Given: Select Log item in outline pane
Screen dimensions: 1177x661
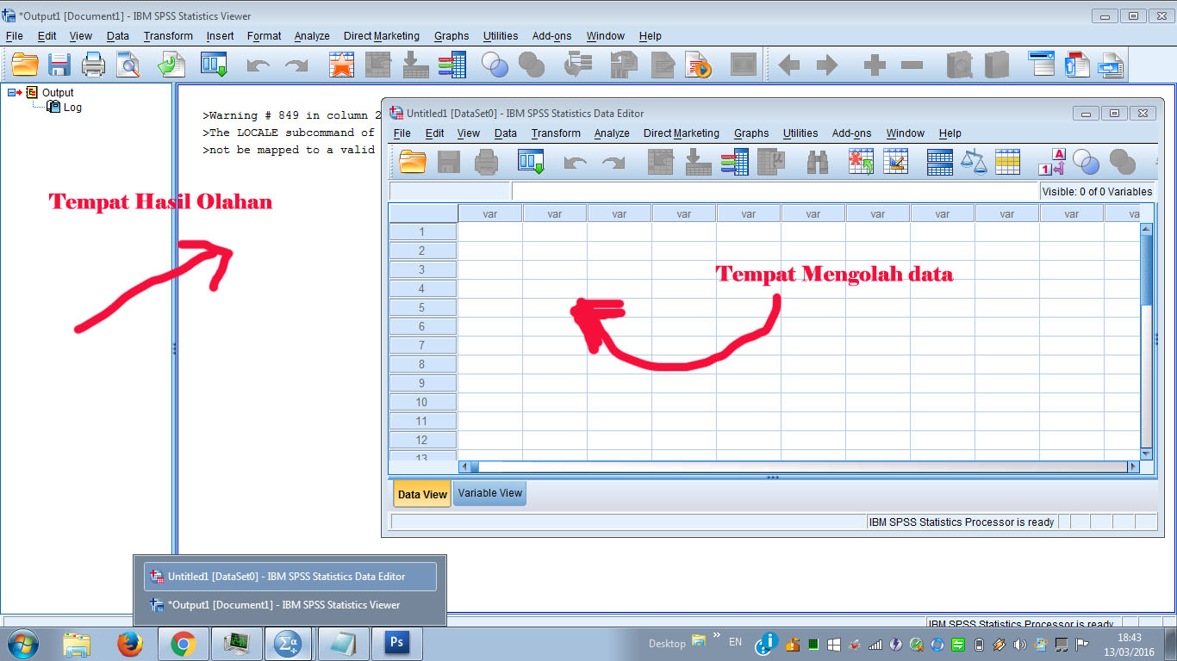Looking at the screenshot, I should [72, 108].
